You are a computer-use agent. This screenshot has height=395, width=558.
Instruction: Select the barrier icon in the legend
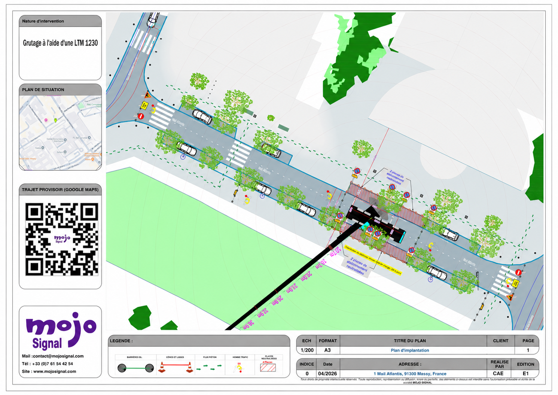pos(135,368)
